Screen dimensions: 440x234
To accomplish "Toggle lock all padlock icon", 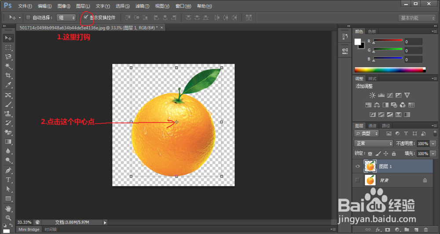I will (394, 153).
